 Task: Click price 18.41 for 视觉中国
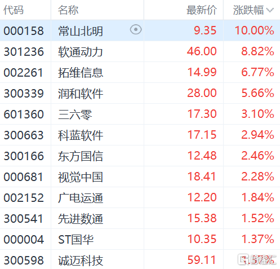click(x=202, y=177)
